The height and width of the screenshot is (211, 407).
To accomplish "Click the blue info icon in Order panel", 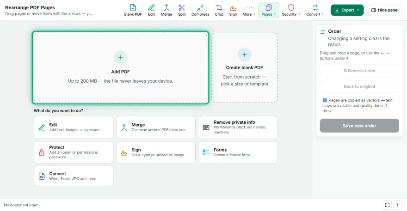I will coord(325,100).
